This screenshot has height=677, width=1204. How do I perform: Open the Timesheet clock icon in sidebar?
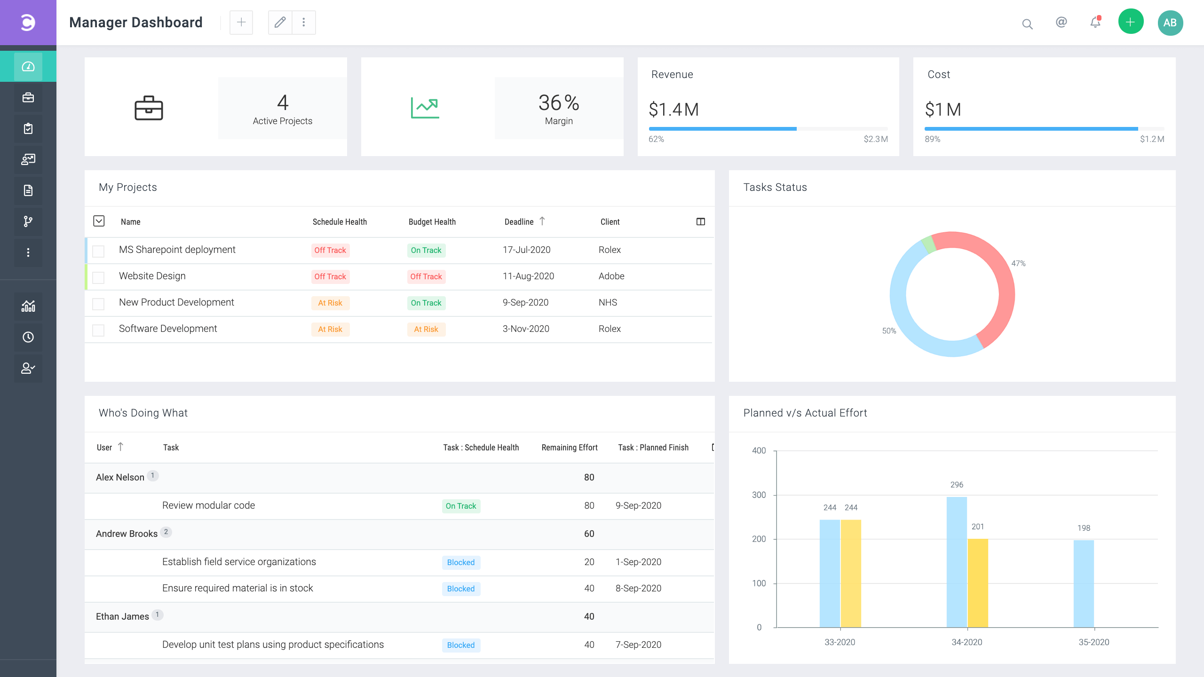(x=28, y=337)
